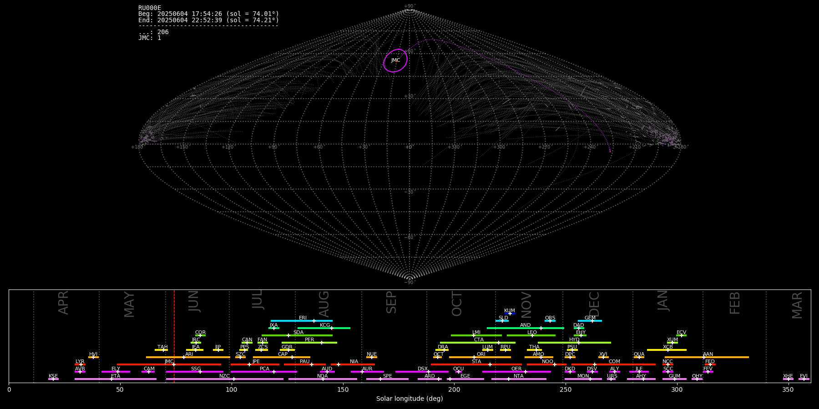Viewport: 819px width, 409px height.
Task: Click the JUN month label
Action: (x=193, y=301)
